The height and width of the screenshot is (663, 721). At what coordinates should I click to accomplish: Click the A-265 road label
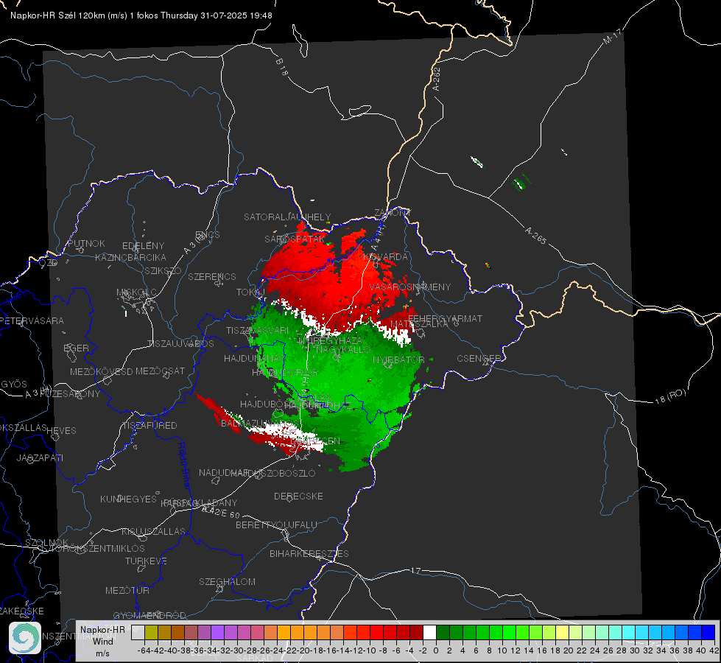[x=535, y=236]
